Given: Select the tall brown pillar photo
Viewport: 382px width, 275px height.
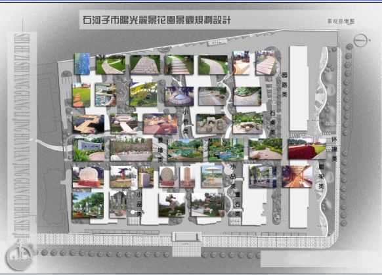Looking at the screenshot, I should coord(187,177).
